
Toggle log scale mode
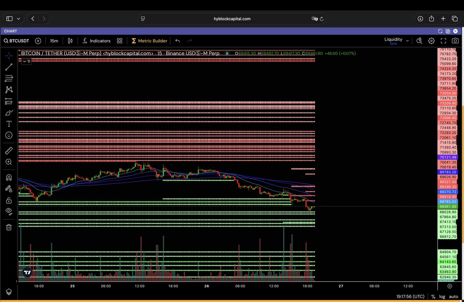(x=442, y=296)
